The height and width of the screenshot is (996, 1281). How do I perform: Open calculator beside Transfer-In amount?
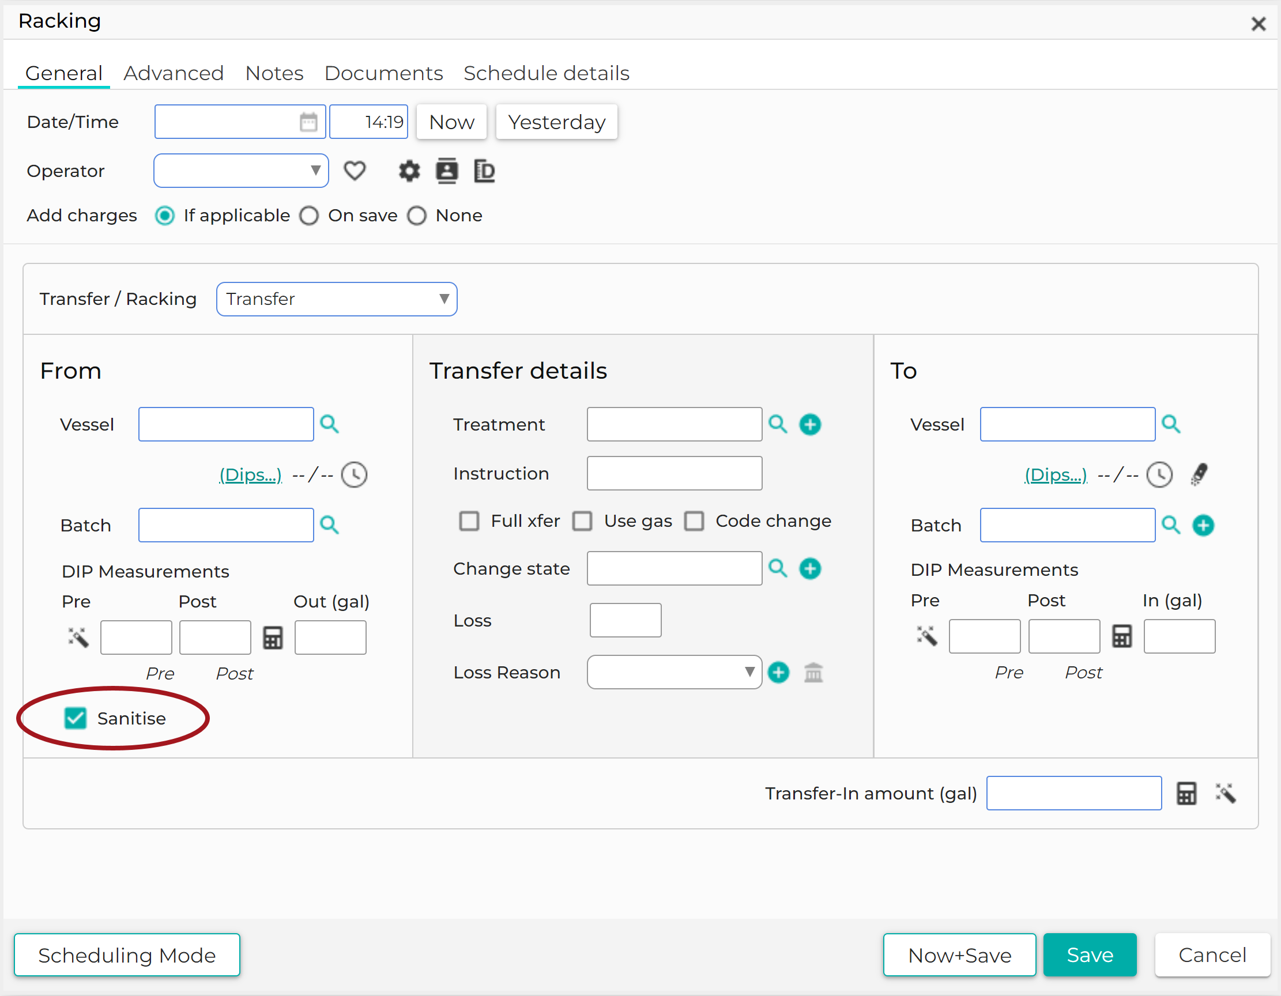[1186, 794]
